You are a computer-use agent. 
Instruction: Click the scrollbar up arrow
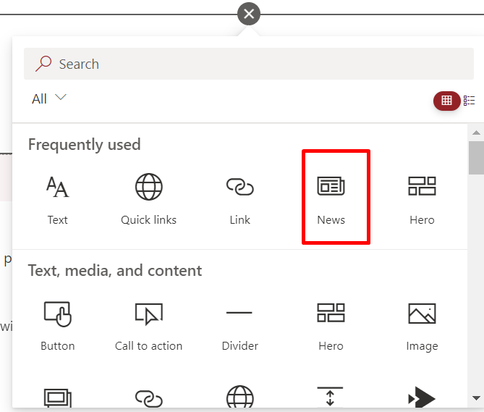tap(476, 133)
